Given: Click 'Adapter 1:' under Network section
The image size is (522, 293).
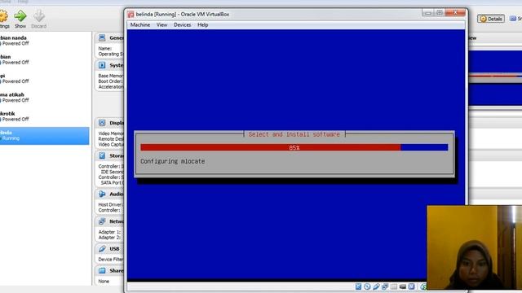Looking at the screenshot, I should (109, 232).
